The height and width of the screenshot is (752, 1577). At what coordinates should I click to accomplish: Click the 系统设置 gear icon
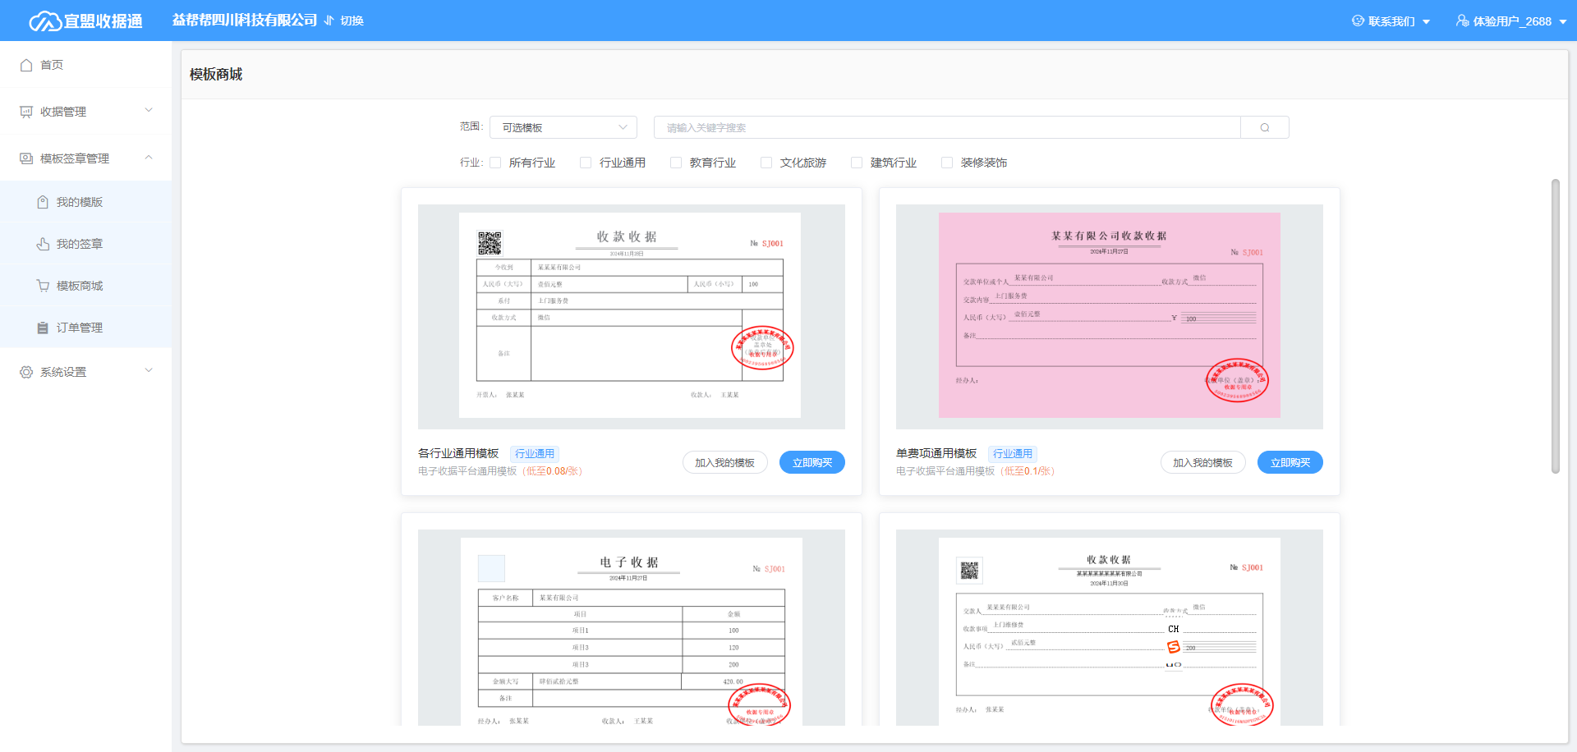pyautogui.click(x=26, y=372)
